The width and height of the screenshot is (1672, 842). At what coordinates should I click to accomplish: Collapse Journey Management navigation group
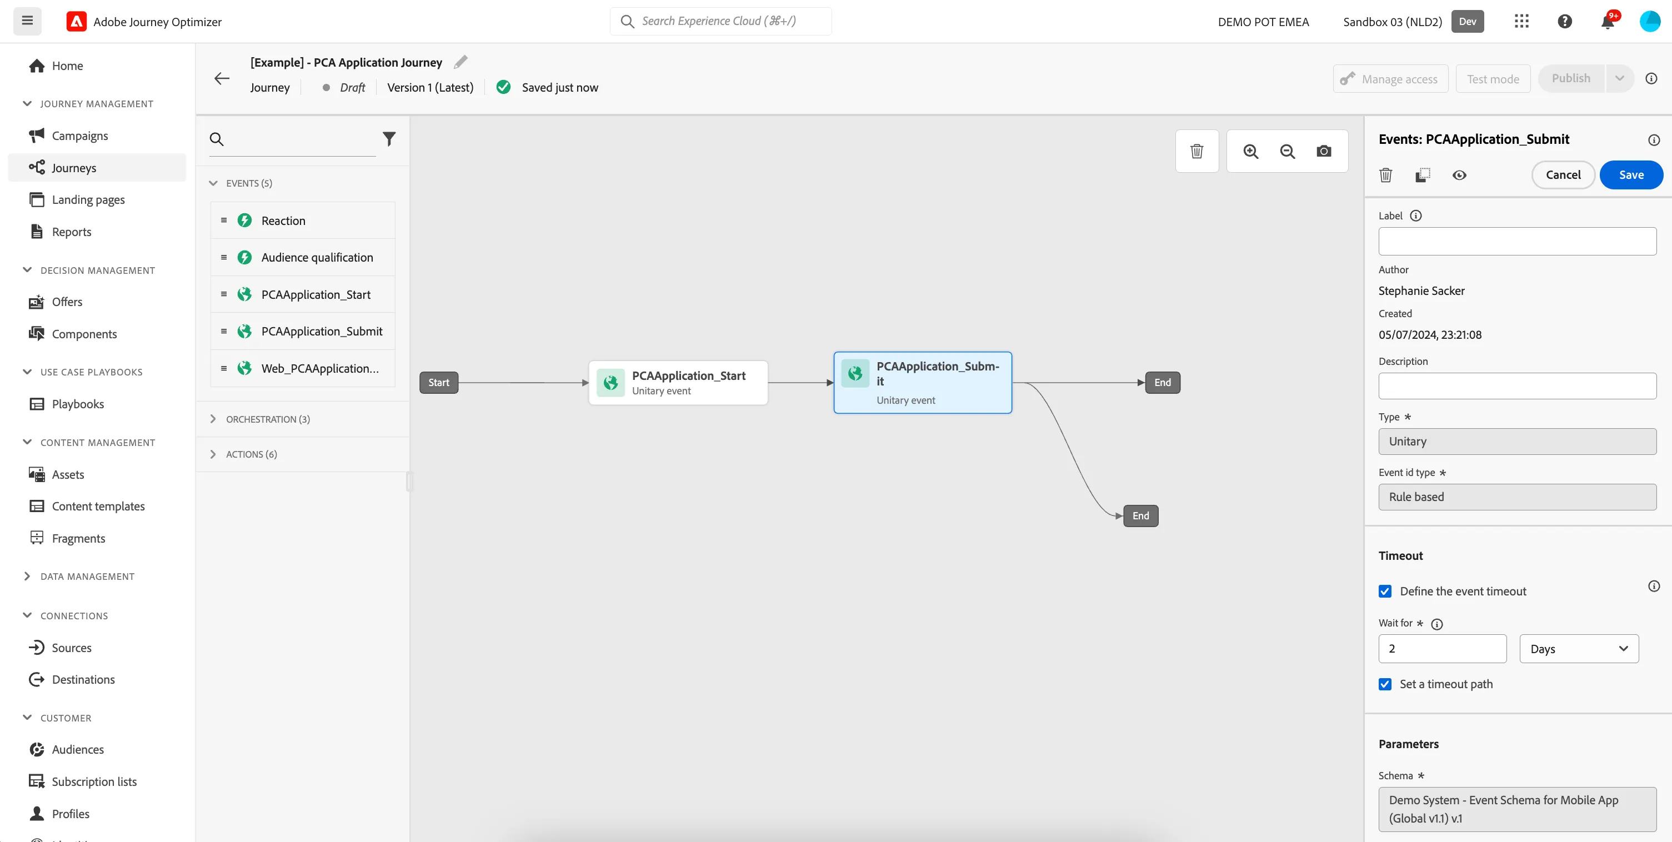pyautogui.click(x=27, y=103)
